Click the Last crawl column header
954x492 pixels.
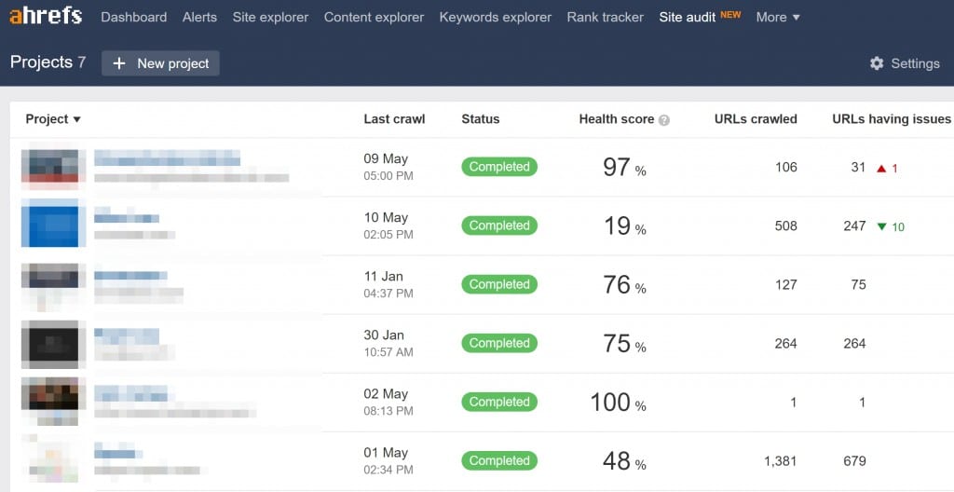pyautogui.click(x=394, y=119)
